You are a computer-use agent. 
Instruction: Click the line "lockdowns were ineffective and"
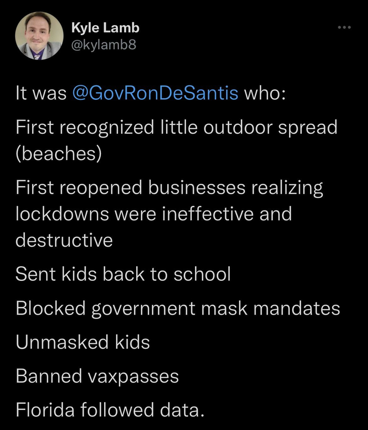tap(153, 214)
